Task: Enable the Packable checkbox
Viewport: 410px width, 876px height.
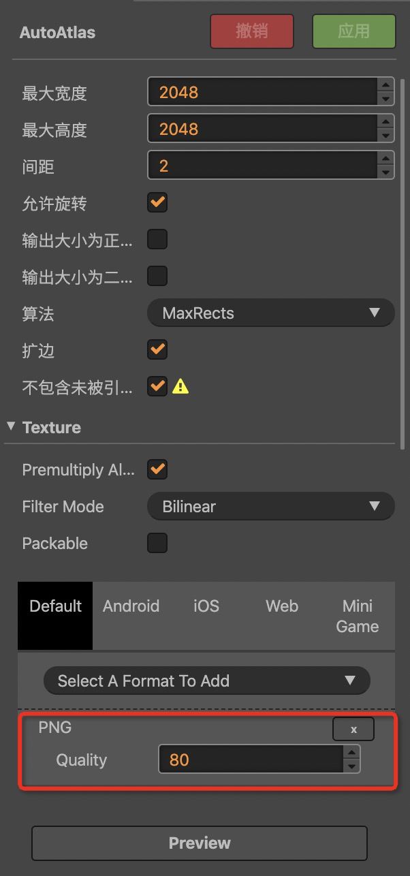Action: click(157, 543)
